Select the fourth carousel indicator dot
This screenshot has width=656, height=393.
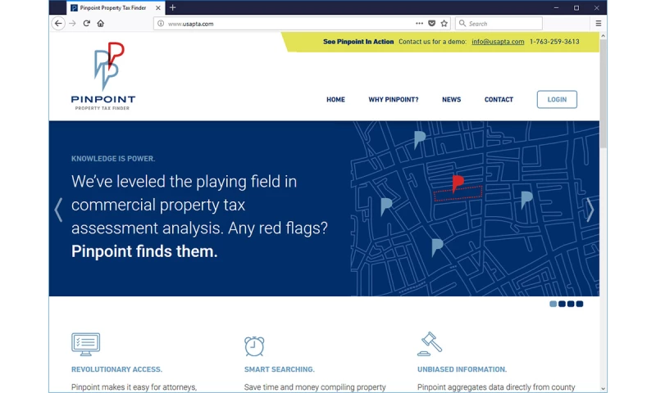point(580,304)
